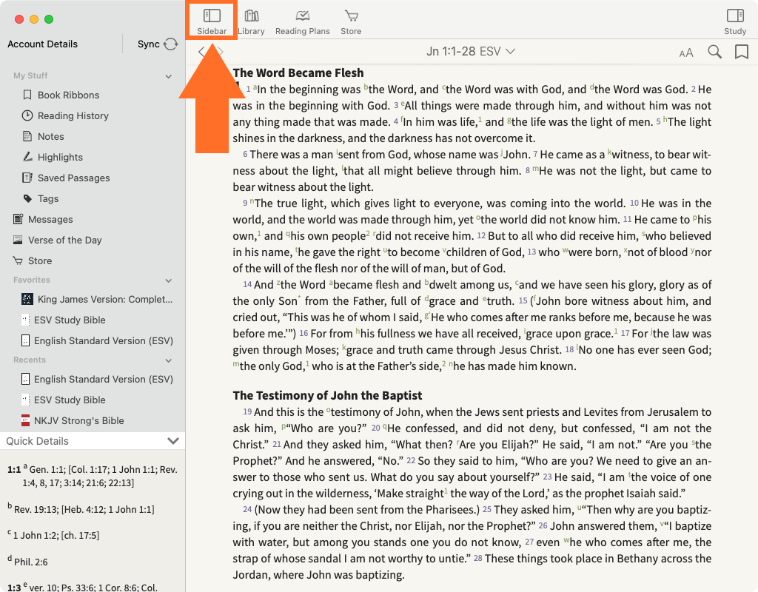Open the Jn 1:1-28 ESV passage dropdown
Screen dimensions: 758x592
(x=471, y=52)
